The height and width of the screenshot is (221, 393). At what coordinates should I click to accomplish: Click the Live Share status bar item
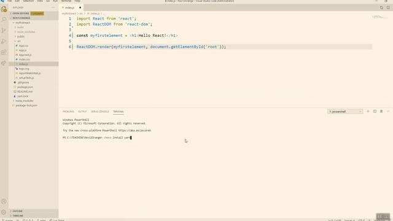click(x=56, y=220)
